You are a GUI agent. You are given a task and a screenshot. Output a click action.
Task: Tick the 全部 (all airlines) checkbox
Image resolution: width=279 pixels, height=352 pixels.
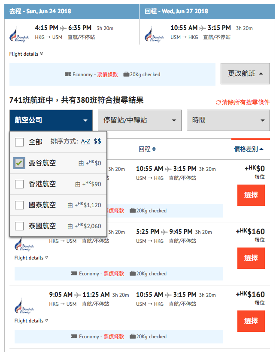[19, 142]
